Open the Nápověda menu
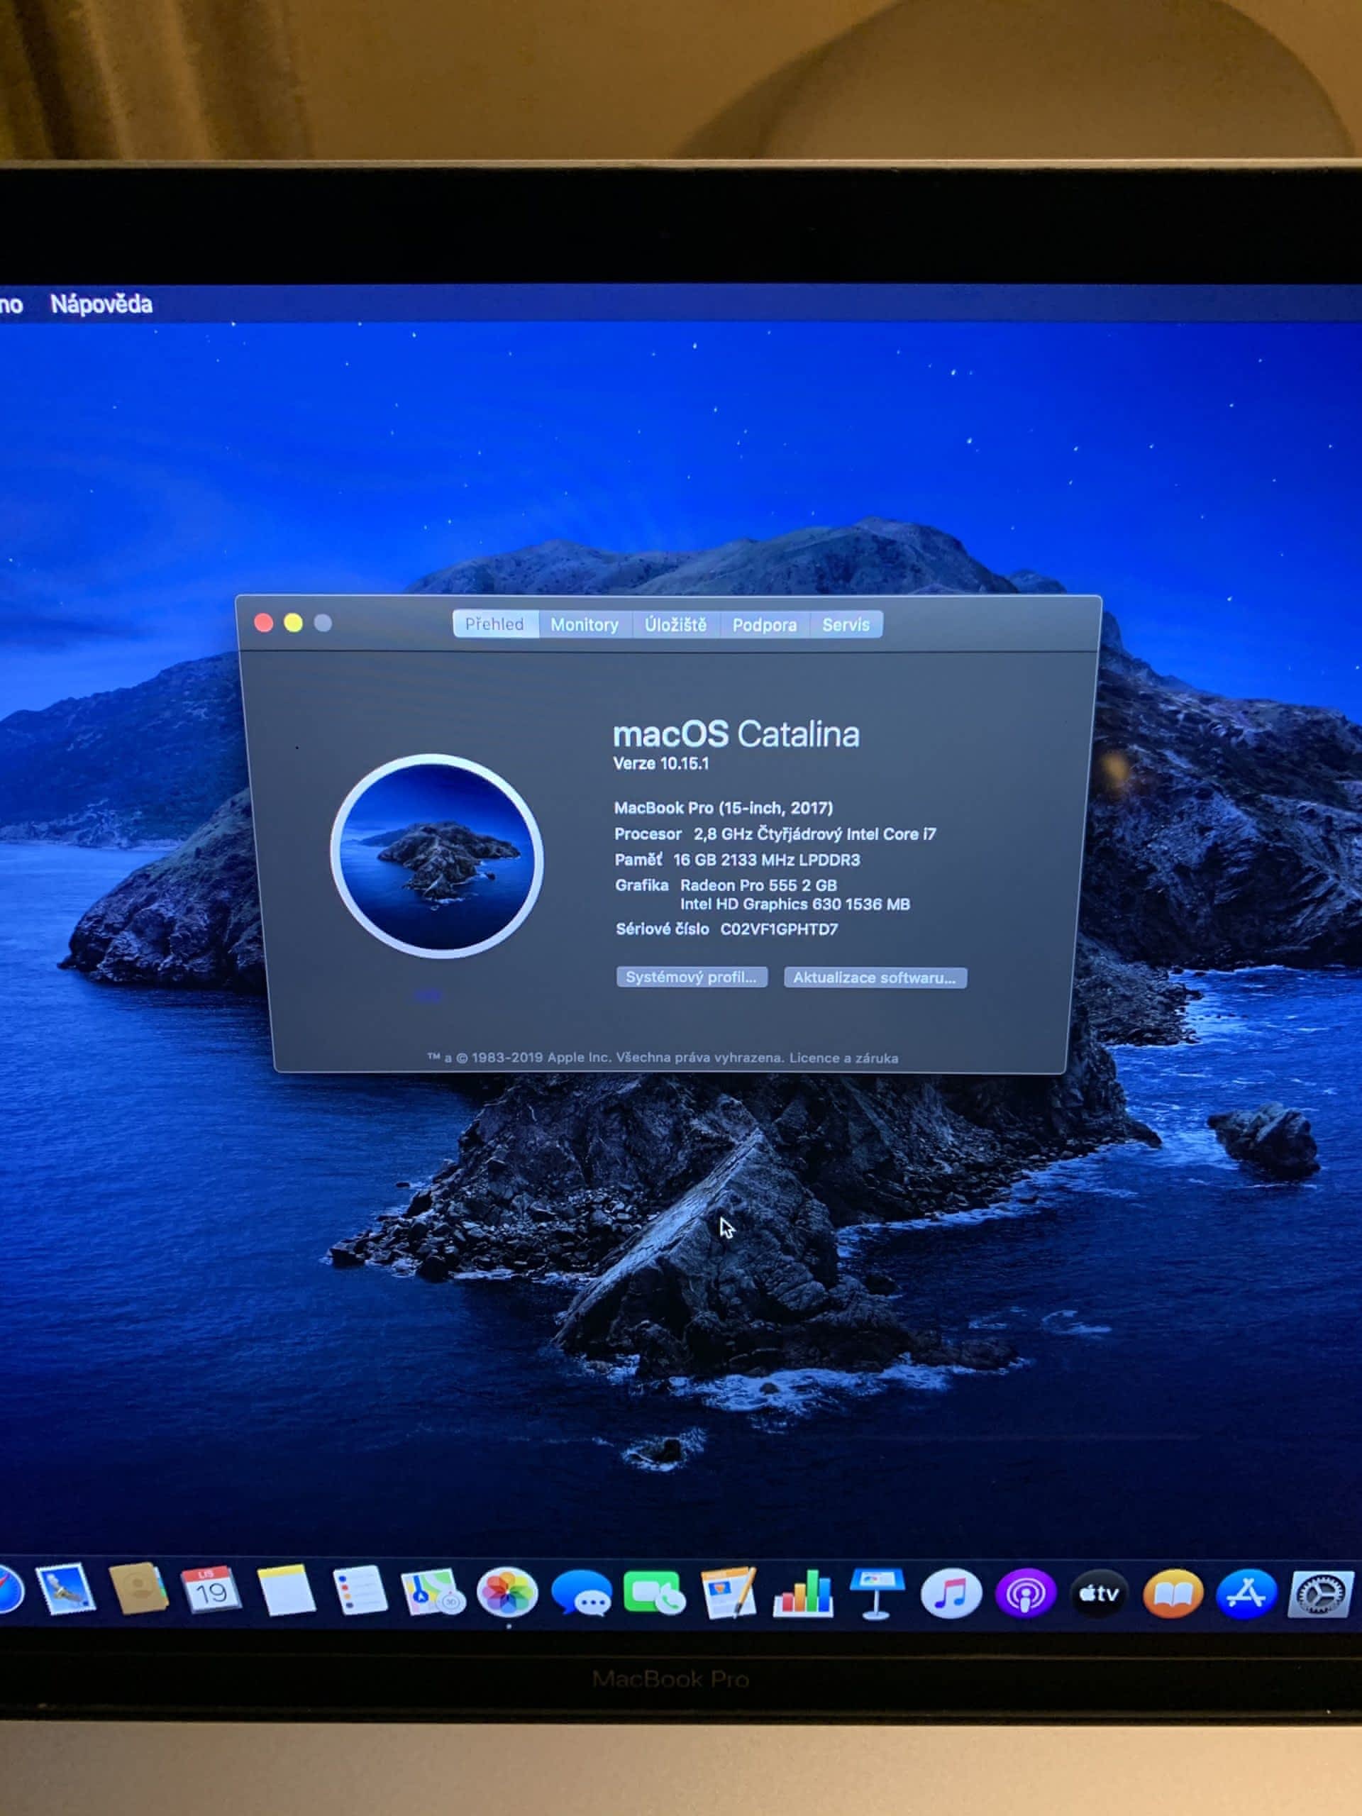Viewport: 1362px width, 1816px height. [101, 304]
